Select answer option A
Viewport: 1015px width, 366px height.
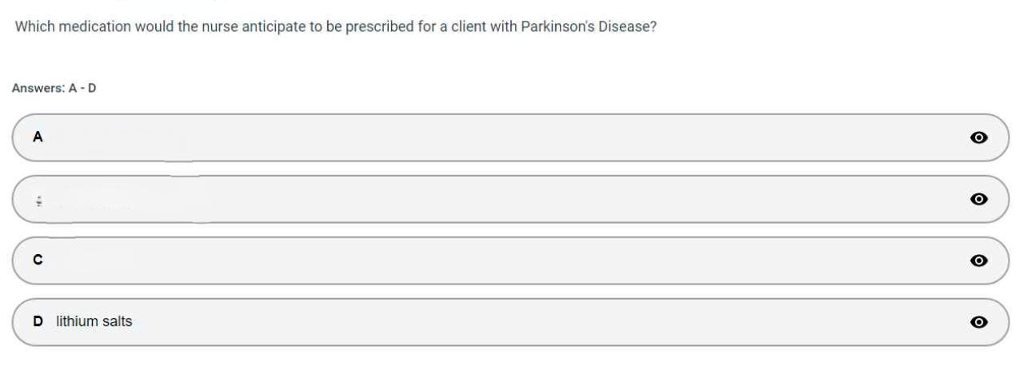coord(480,137)
